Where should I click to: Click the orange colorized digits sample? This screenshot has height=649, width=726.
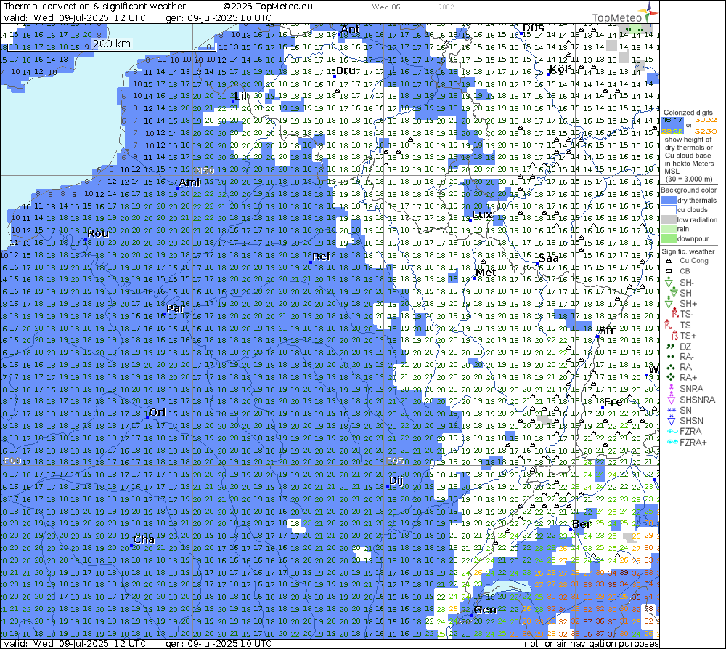pos(705,126)
